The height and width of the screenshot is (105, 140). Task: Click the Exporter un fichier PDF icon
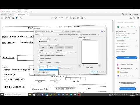point(118,27)
